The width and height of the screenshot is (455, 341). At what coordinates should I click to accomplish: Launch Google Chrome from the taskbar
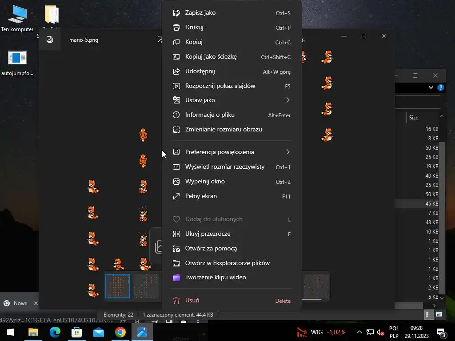point(120,332)
